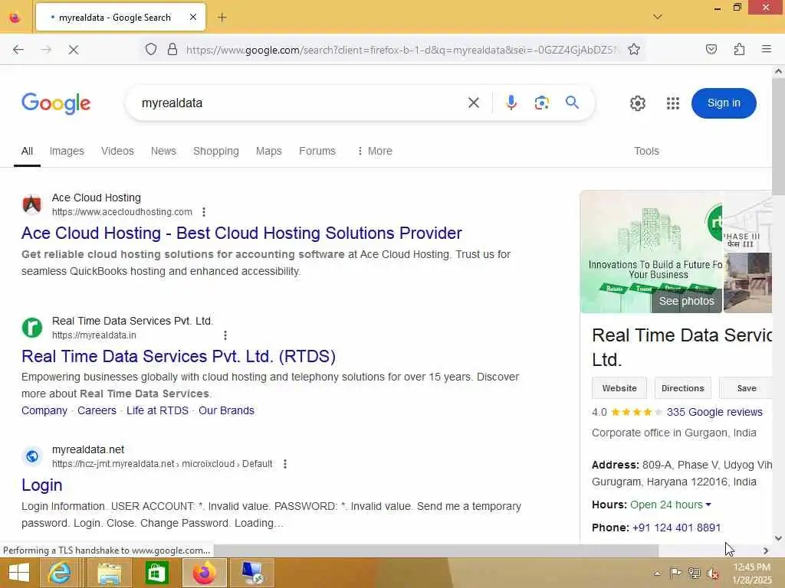Open File Explorer from the taskbar

pyautogui.click(x=109, y=573)
